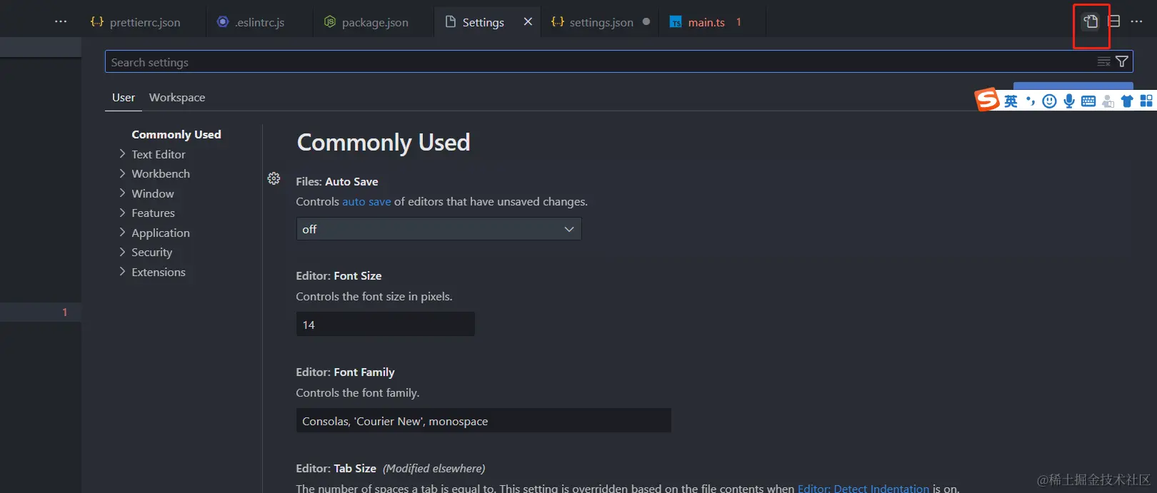Click the Font Family Consolas field
This screenshot has height=493, width=1157.
[x=484, y=421]
